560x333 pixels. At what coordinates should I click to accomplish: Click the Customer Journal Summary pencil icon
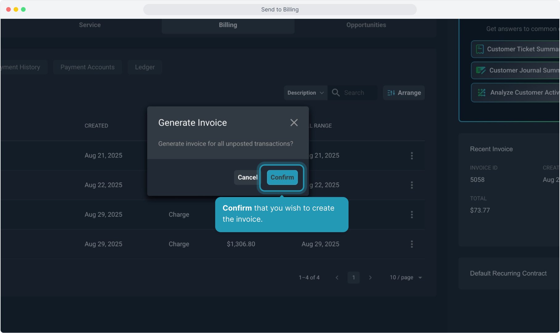point(480,70)
